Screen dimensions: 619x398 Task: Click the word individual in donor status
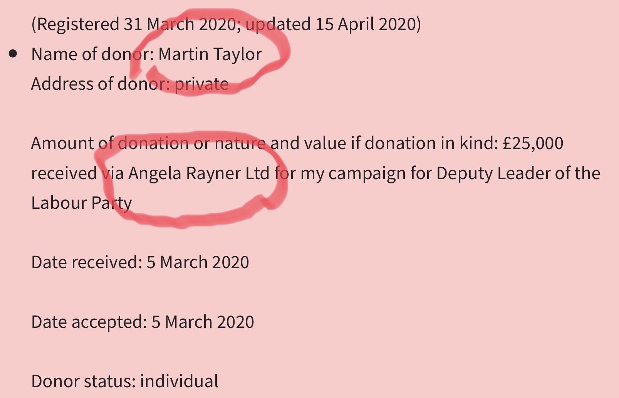[179, 381]
